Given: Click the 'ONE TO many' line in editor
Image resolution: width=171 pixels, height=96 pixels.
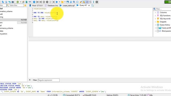Looking at the screenshot, I should pyautogui.click(x=45, y=17).
